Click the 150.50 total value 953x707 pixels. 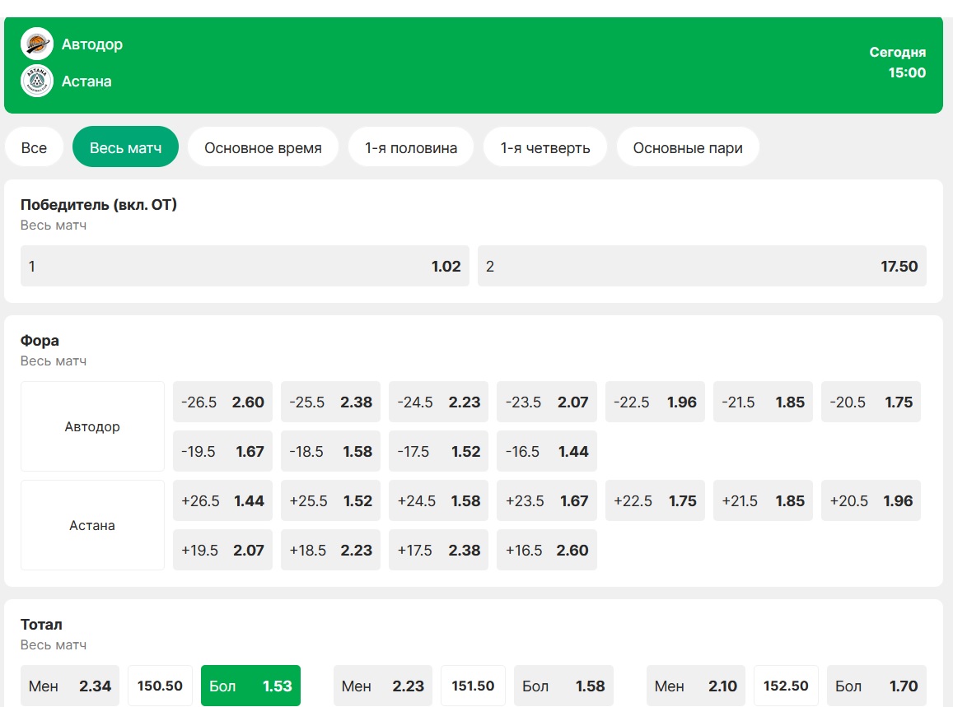point(160,686)
